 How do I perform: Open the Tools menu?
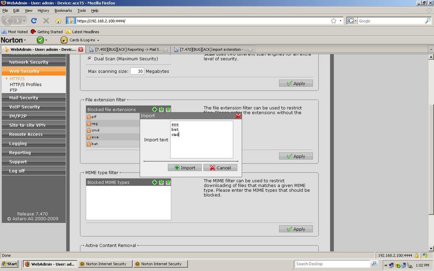pyautogui.click(x=81, y=11)
